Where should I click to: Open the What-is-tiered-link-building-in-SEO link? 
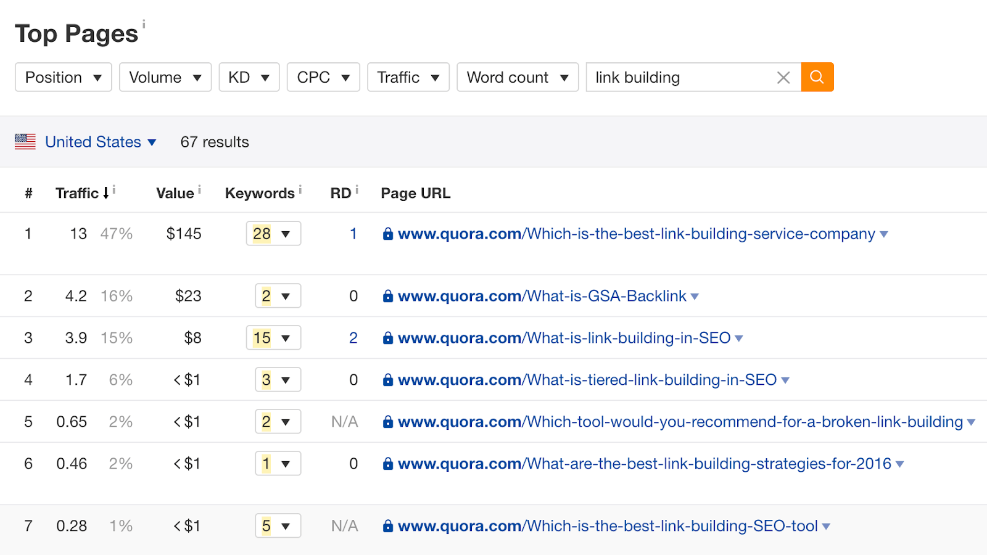click(587, 380)
